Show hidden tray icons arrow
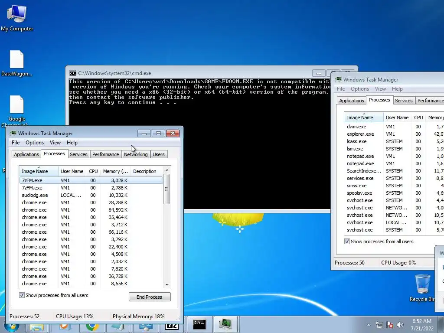444x333 pixels. (369, 325)
